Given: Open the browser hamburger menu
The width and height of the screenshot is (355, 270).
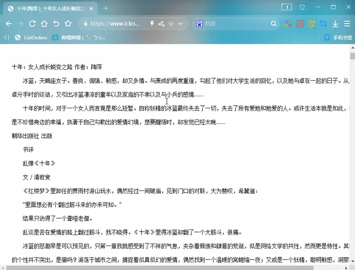Looking at the screenshot, I should 347,24.
